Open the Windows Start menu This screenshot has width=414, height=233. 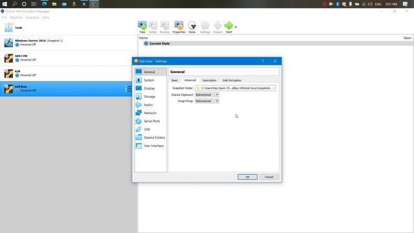[x=5, y=4]
